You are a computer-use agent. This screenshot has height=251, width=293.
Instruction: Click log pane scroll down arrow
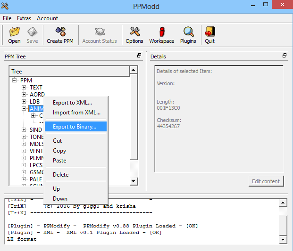pyautogui.click(x=283, y=240)
